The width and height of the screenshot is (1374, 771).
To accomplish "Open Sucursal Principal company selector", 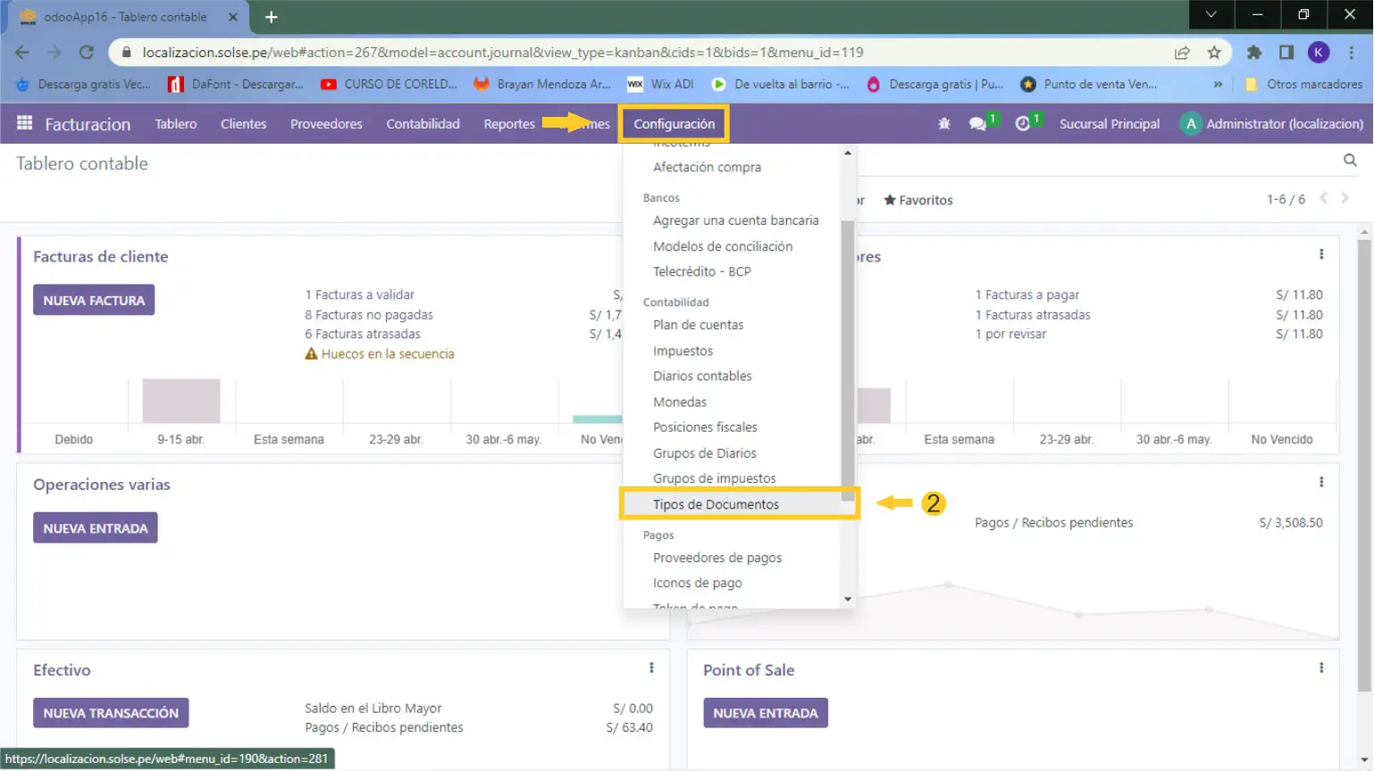I will click(1110, 124).
